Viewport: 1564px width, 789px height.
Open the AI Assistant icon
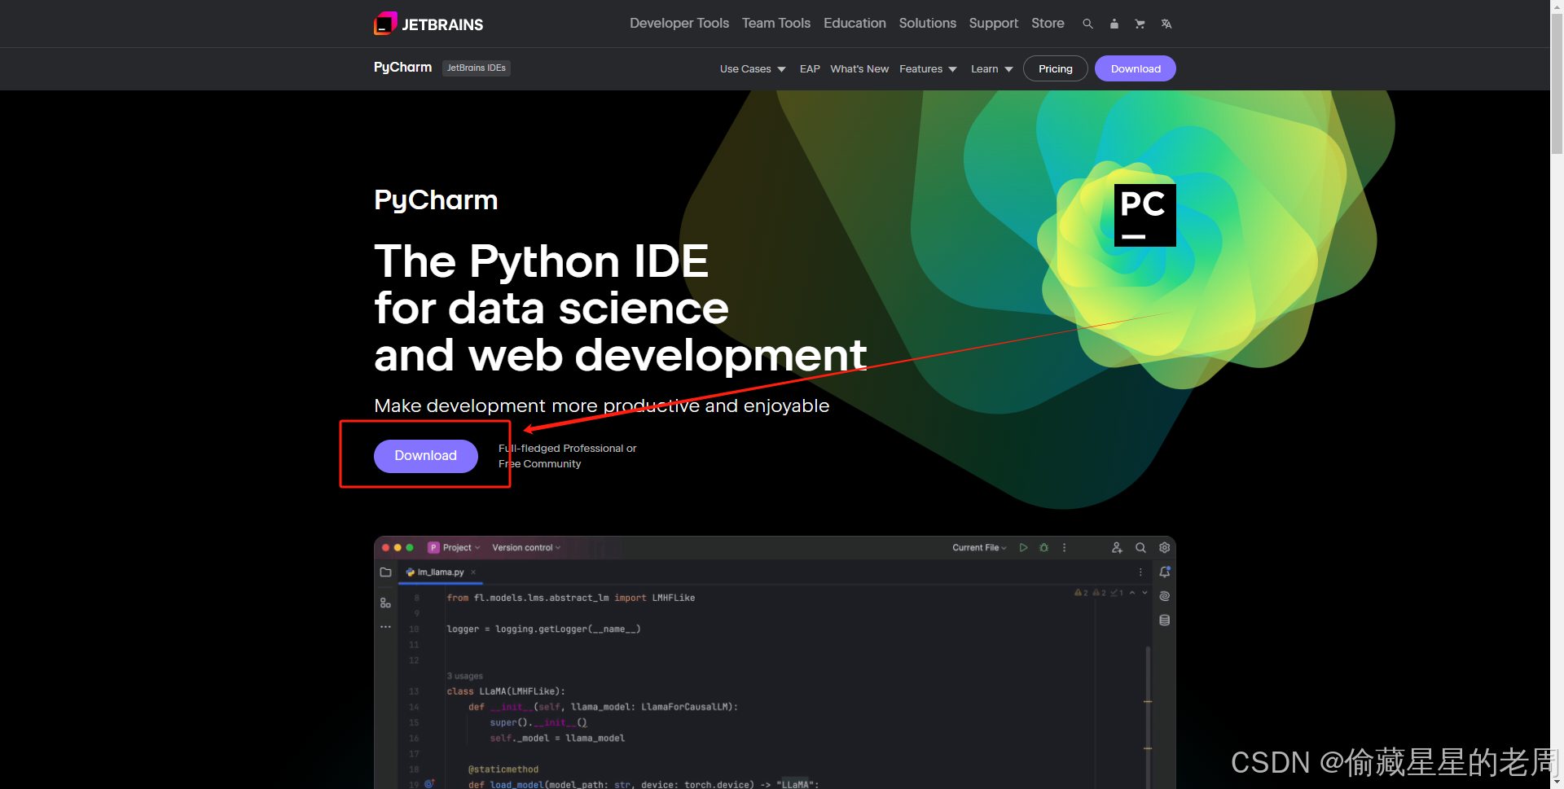tap(1164, 595)
